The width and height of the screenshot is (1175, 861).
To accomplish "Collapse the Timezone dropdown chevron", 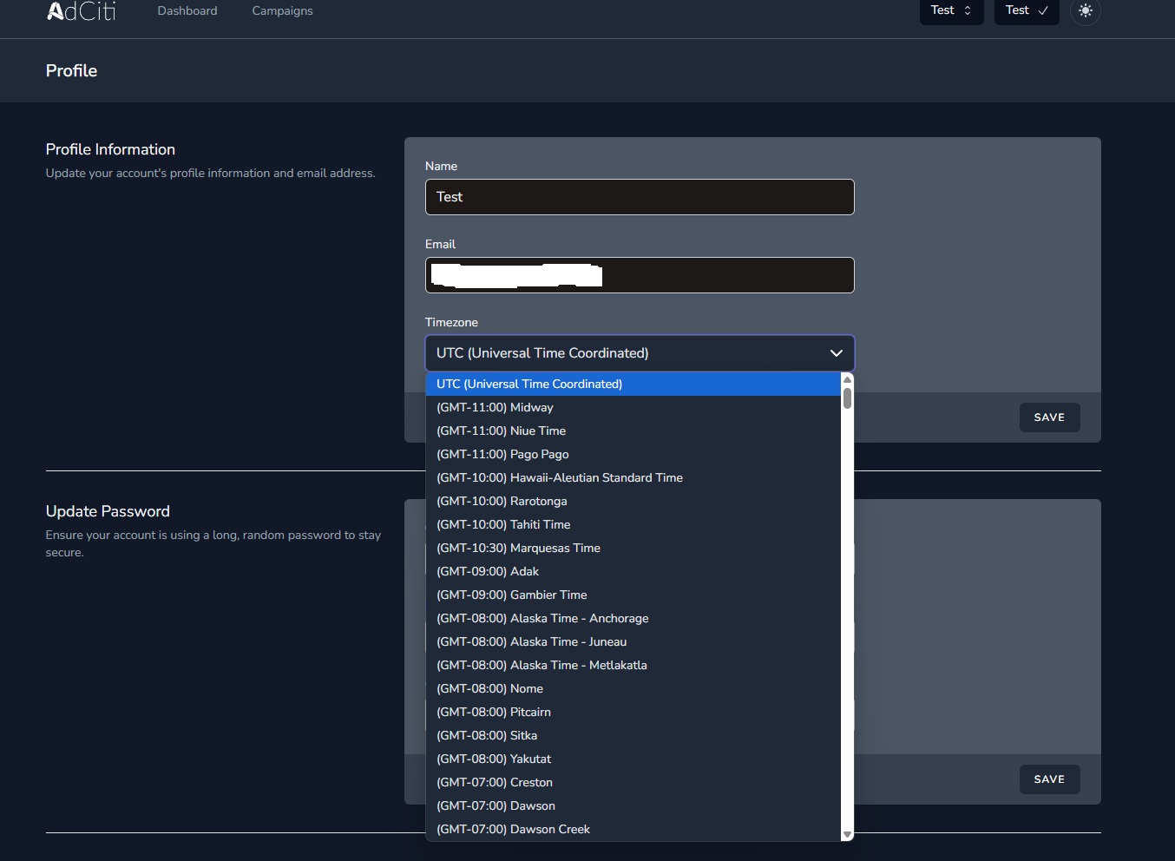I will (x=836, y=353).
